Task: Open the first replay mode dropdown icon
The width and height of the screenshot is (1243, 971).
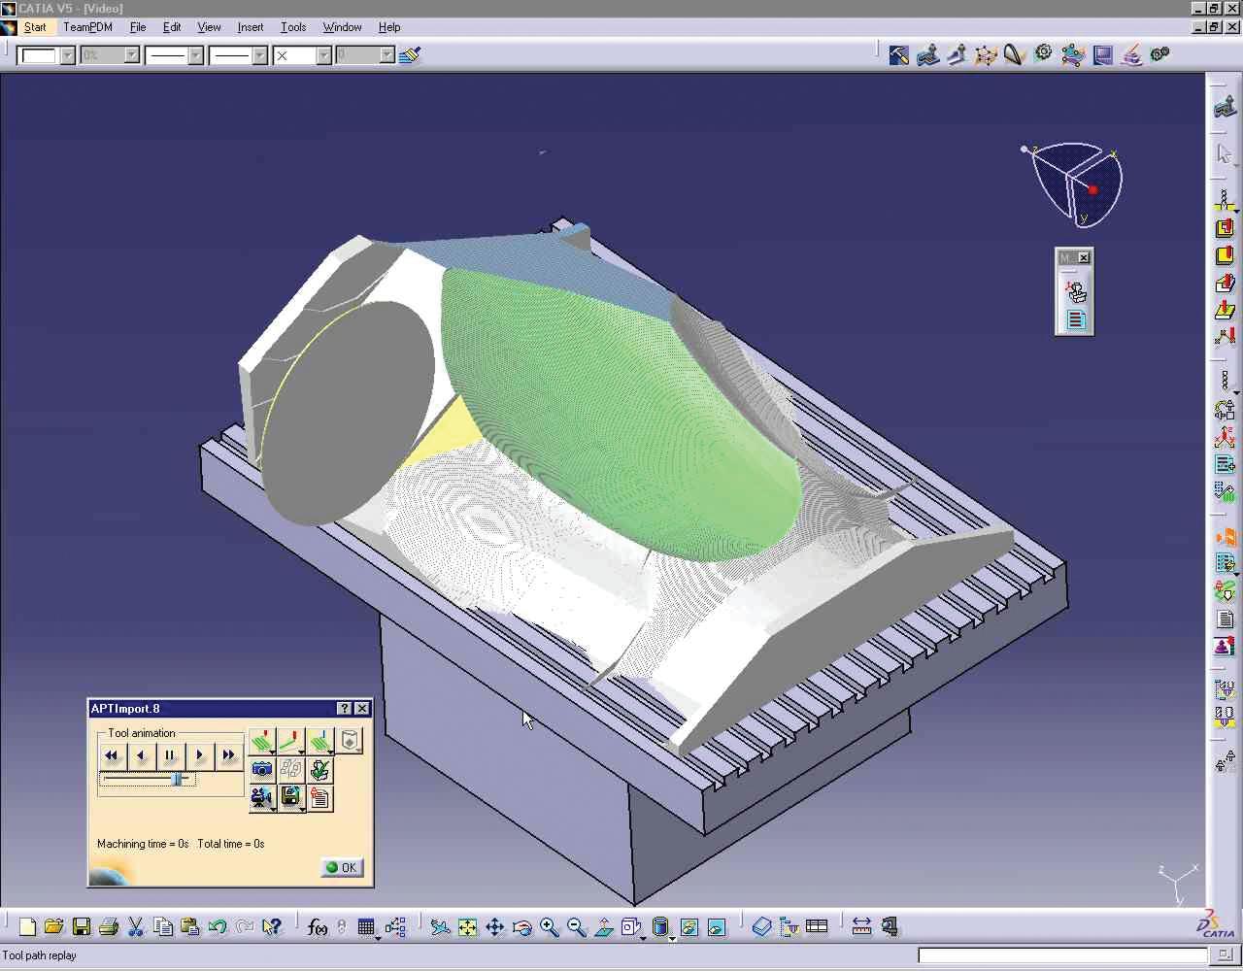Action: [x=262, y=742]
